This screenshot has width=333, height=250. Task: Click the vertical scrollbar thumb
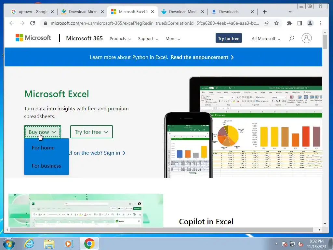(x=325, y=42)
